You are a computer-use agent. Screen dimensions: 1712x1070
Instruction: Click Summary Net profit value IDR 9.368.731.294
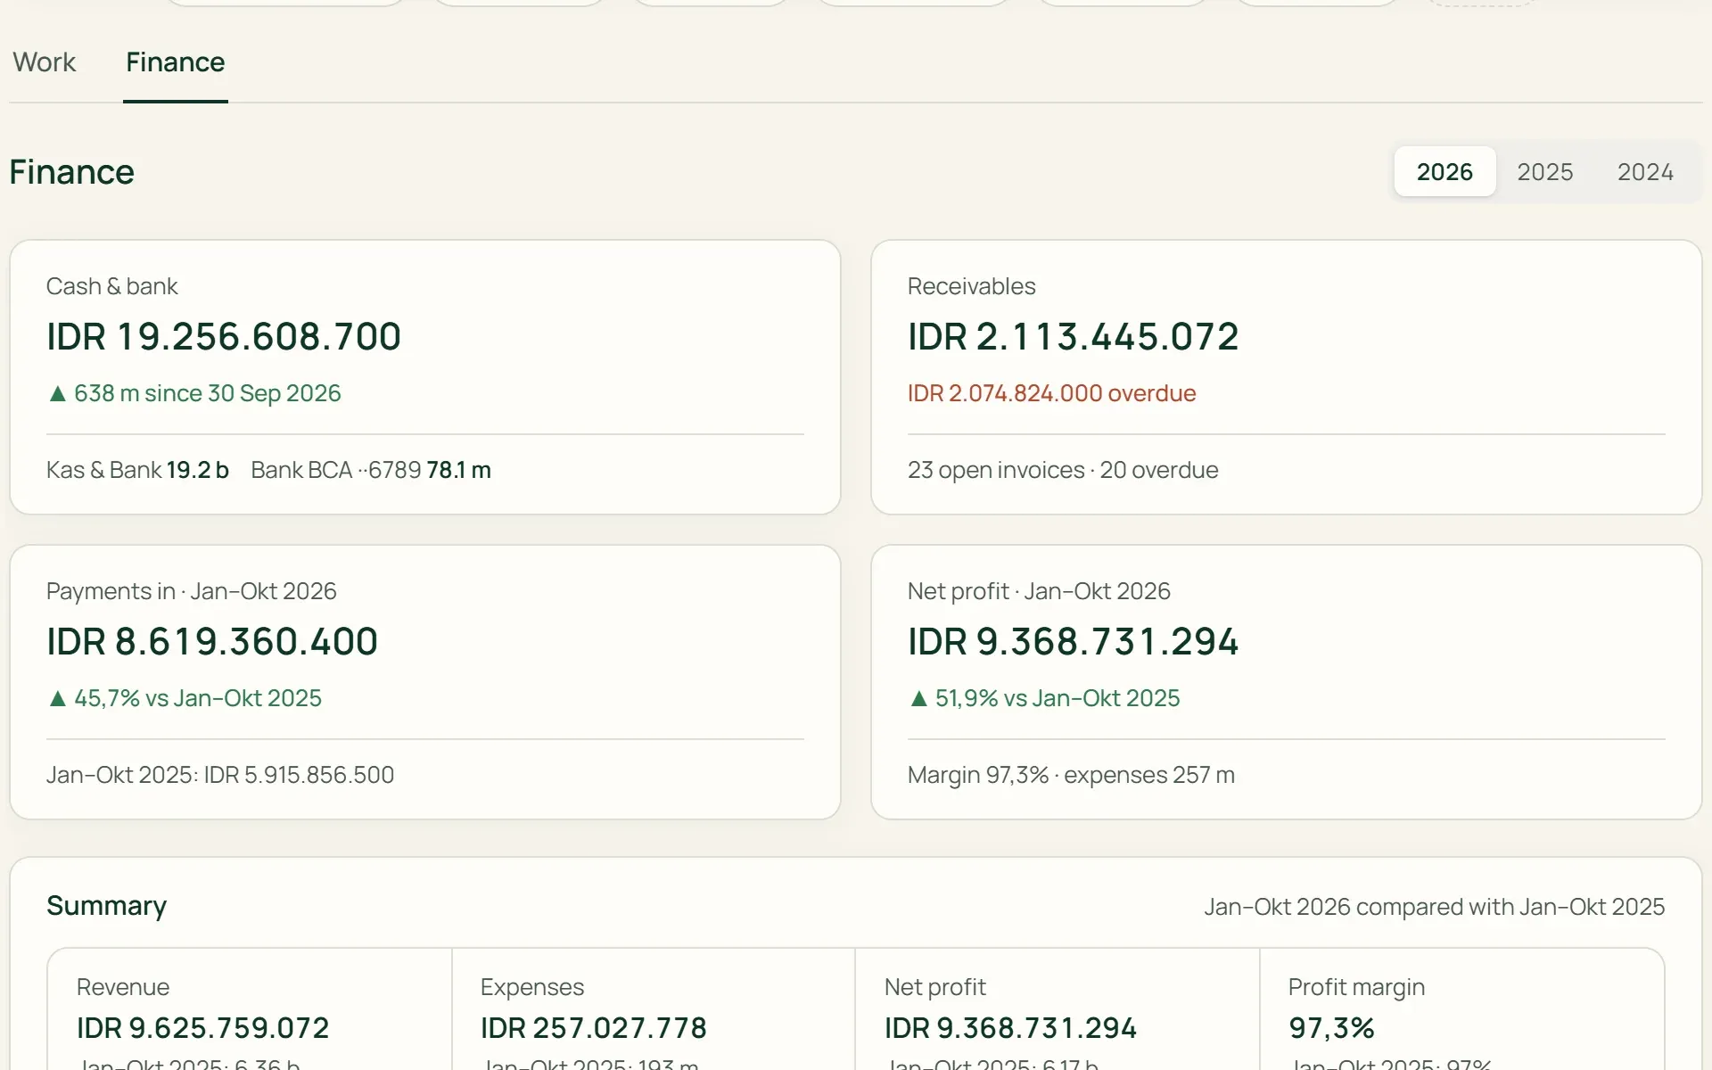[x=1010, y=1028]
